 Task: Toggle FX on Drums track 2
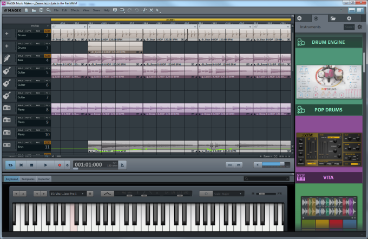tap(48, 31)
